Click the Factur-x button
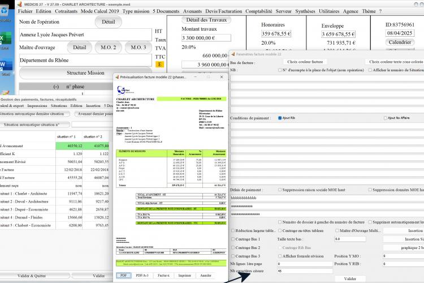Viewport: 424px width, 283px height. (163, 276)
